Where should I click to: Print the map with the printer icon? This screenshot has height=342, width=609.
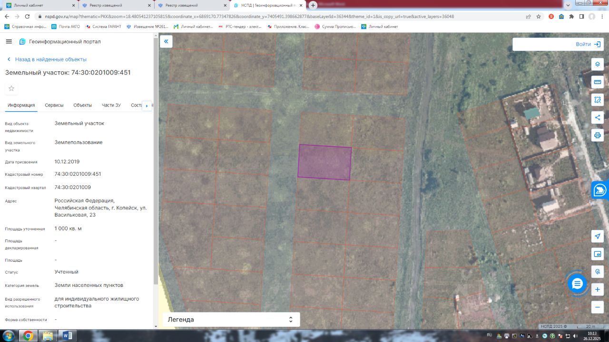pos(598,135)
